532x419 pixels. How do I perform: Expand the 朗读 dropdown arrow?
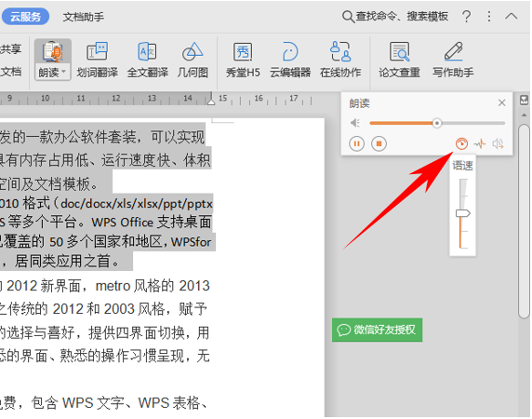[x=63, y=72]
